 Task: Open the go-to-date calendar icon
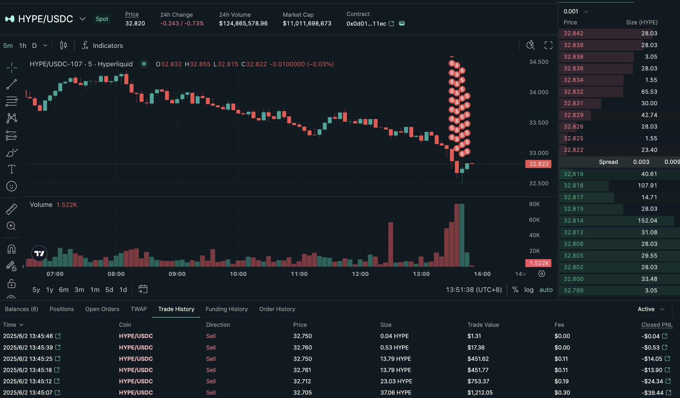pos(143,289)
